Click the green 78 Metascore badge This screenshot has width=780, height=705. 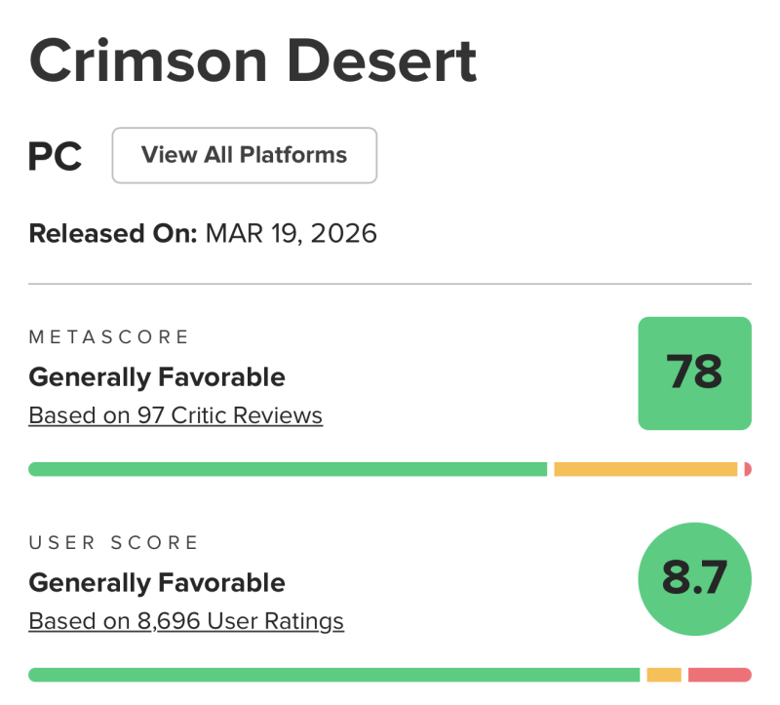[694, 372]
